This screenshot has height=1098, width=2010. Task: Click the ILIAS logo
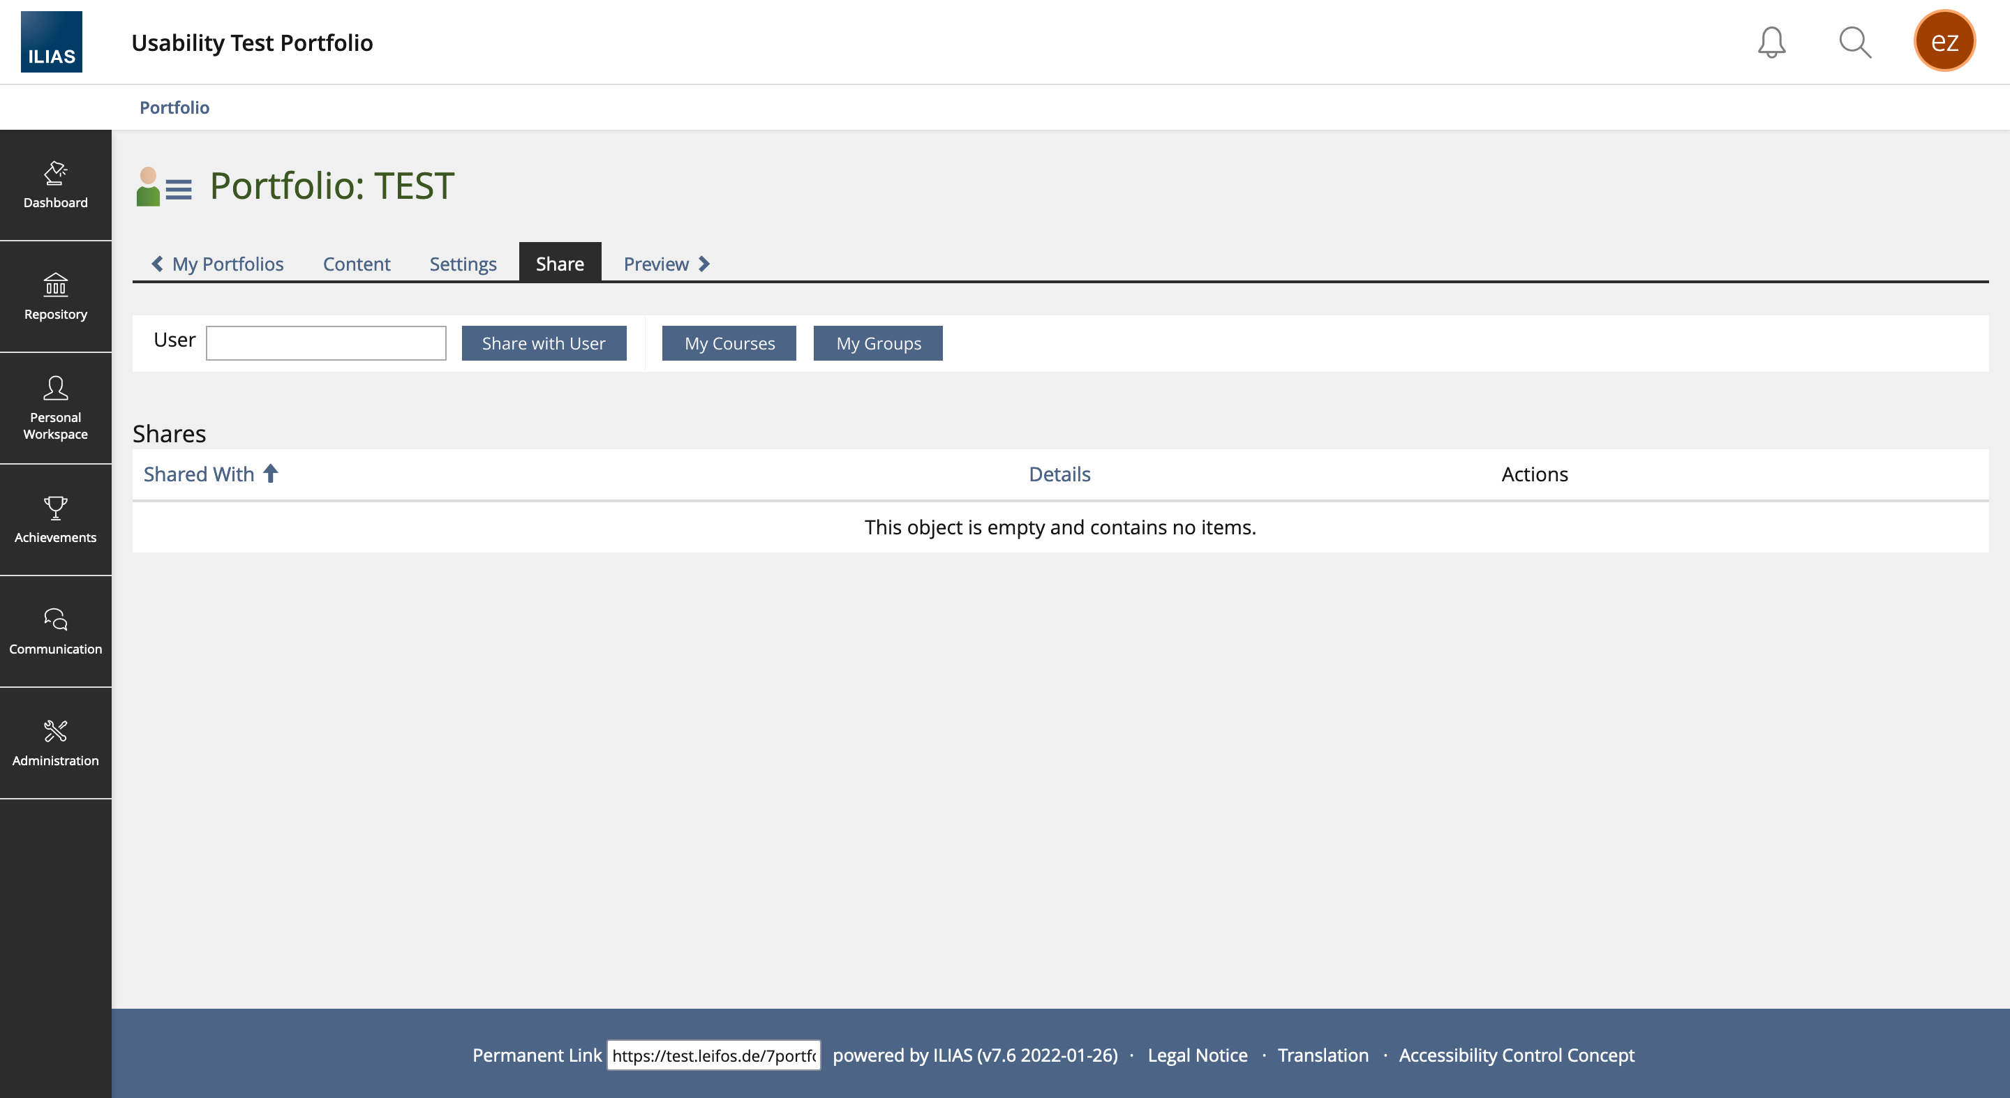(52, 41)
